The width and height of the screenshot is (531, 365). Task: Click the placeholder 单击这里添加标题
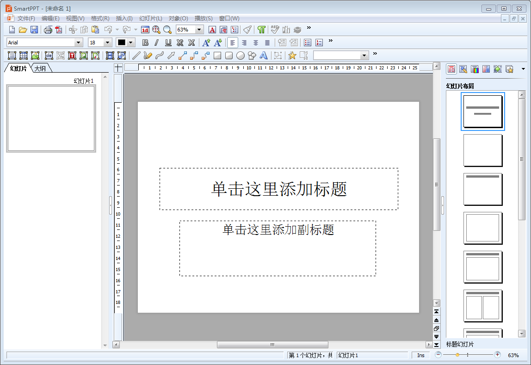pos(278,189)
